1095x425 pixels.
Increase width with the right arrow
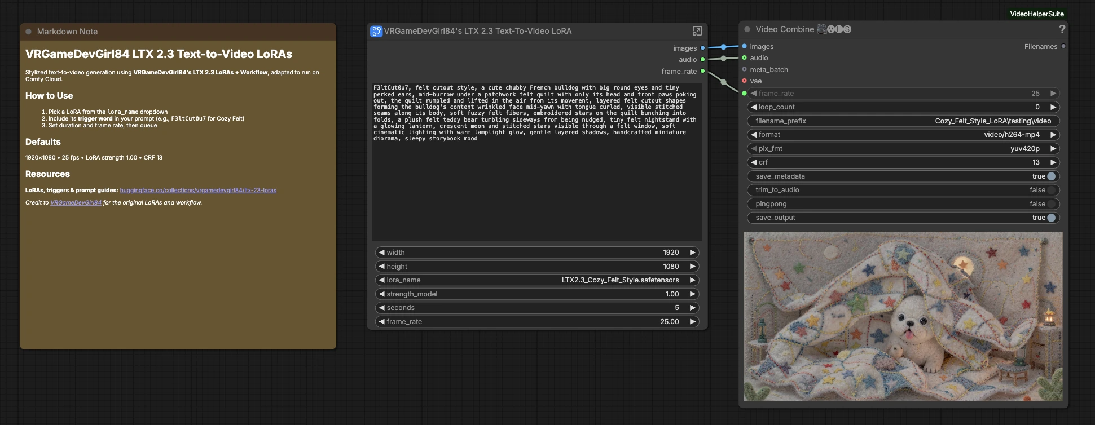click(x=692, y=253)
